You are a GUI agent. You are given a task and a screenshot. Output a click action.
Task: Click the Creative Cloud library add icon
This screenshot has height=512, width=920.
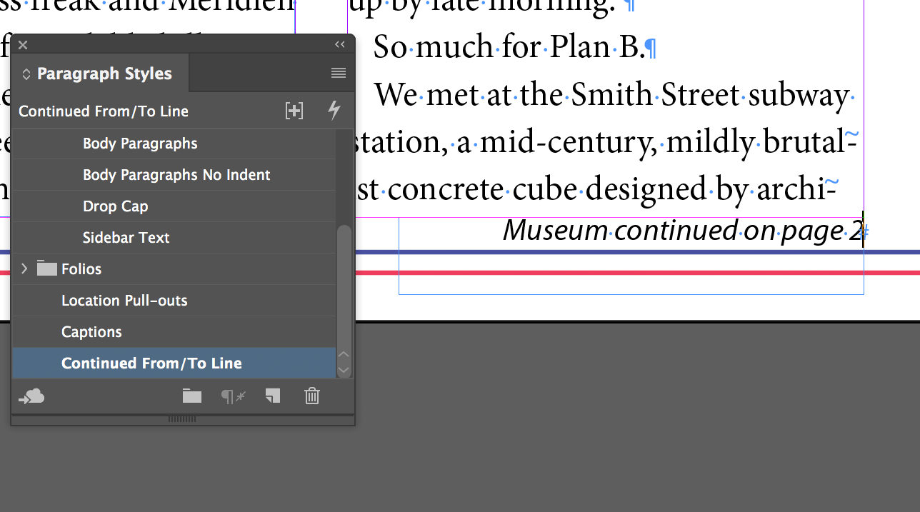tap(32, 396)
